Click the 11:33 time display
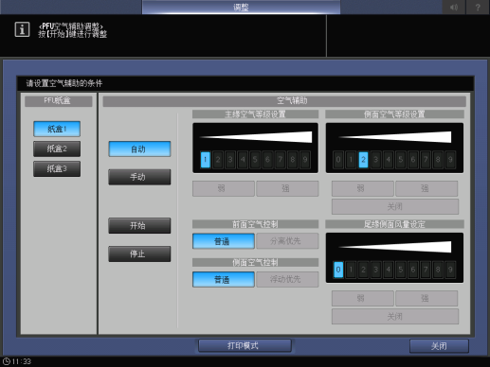The image size is (490, 367). [x=22, y=361]
